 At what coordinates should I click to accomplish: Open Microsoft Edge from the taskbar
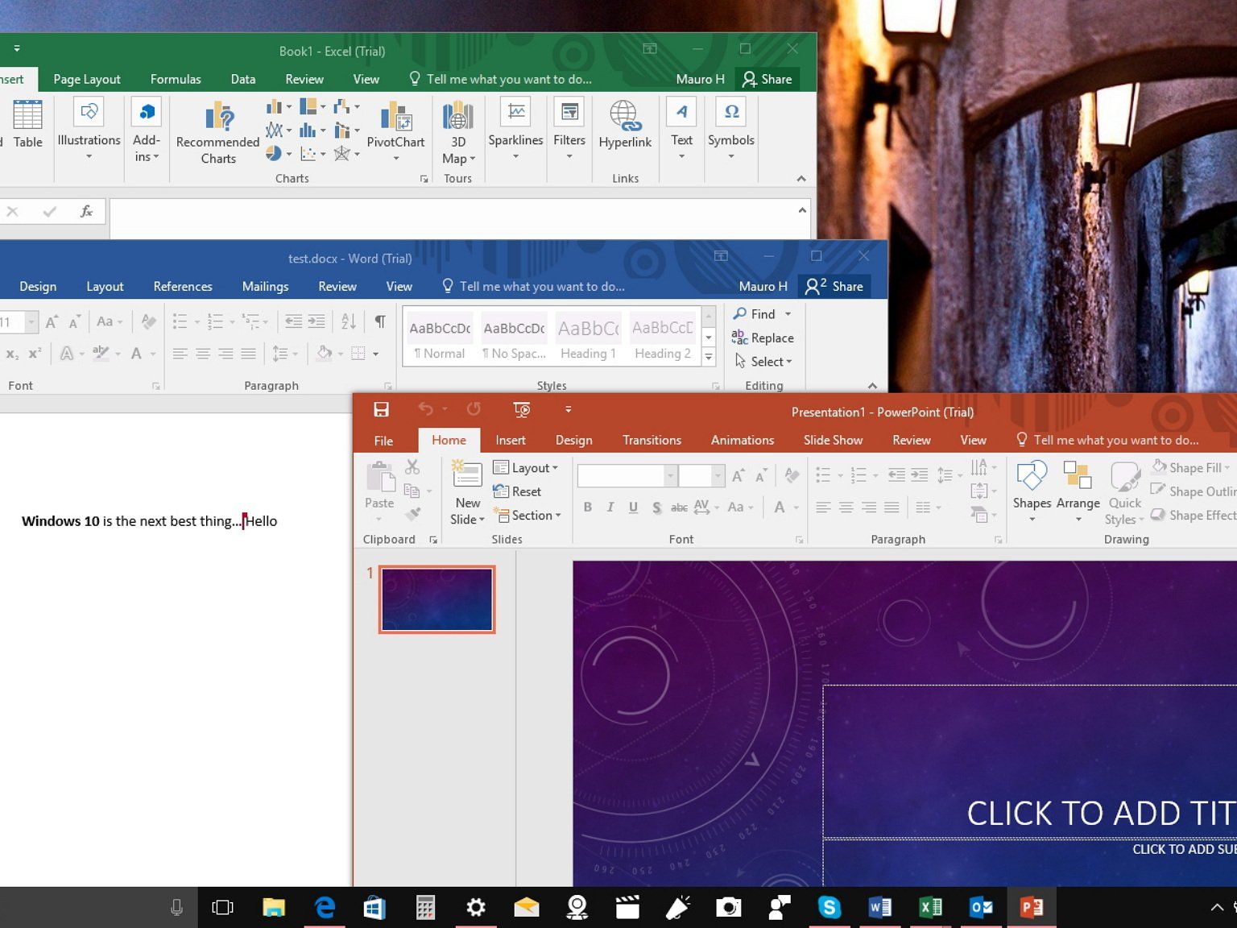point(325,908)
